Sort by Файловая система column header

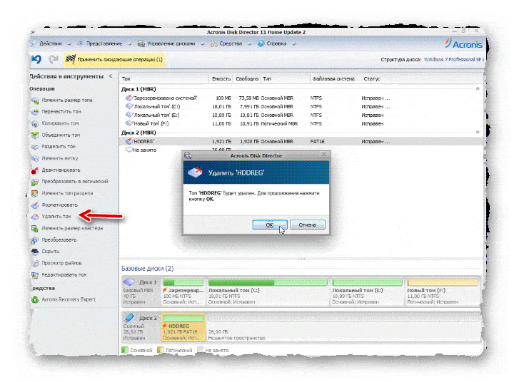coord(333,79)
